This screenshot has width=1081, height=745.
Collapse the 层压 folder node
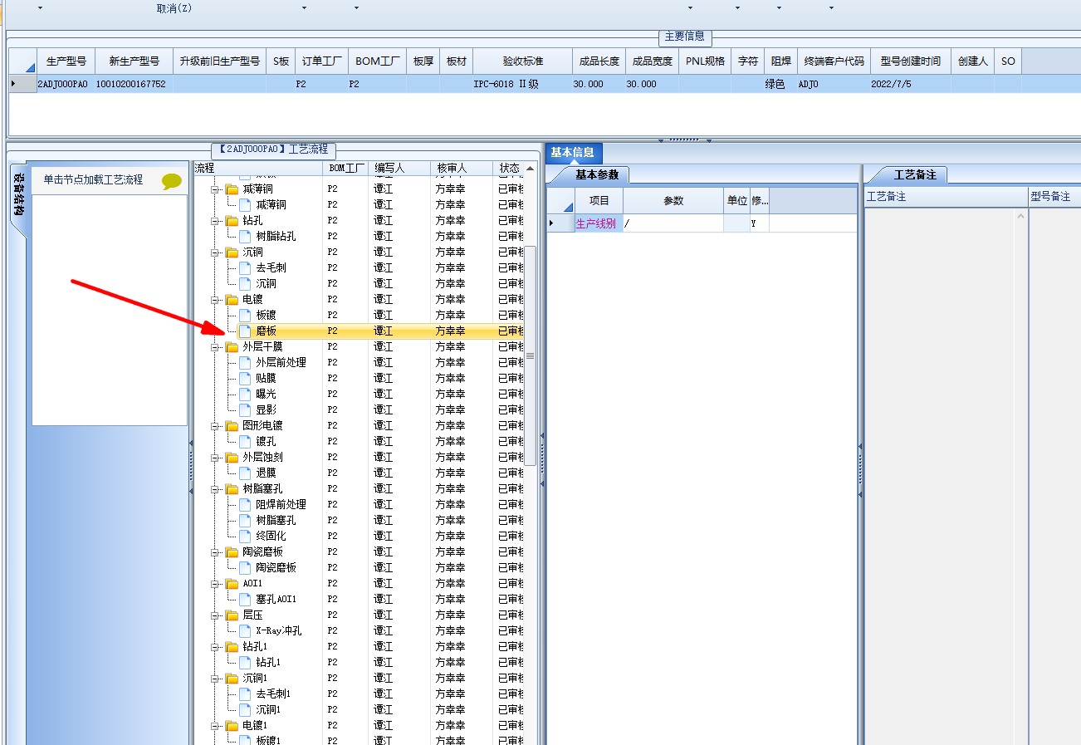[215, 615]
